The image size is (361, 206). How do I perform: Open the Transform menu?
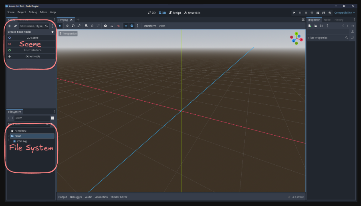[x=150, y=26]
